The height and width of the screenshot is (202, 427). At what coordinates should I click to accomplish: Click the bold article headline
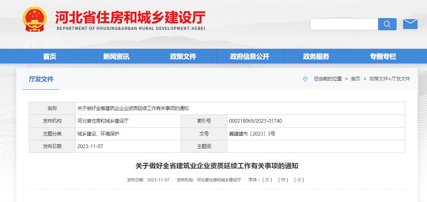pyautogui.click(x=217, y=166)
